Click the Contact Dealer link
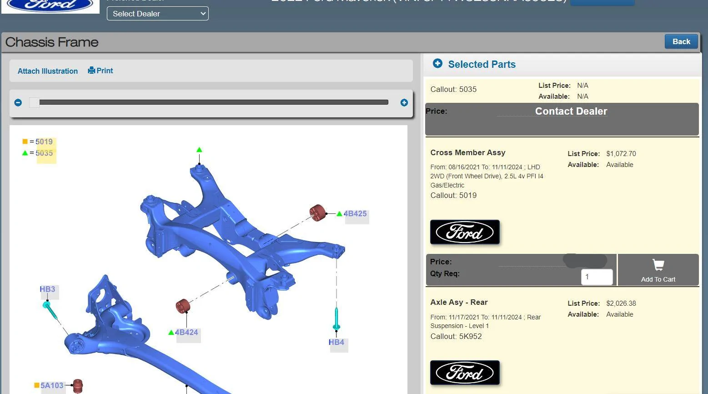This screenshot has height=394, width=708. pos(571,111)
